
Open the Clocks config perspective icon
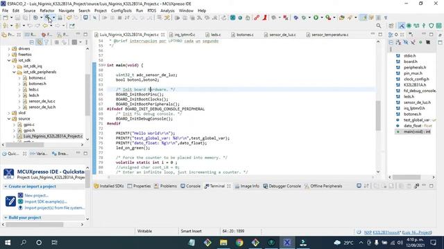point(416,26)
